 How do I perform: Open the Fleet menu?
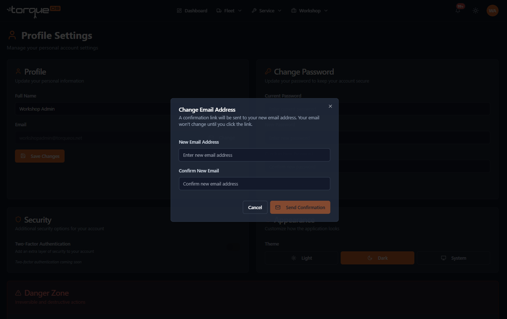click(229, 11)
